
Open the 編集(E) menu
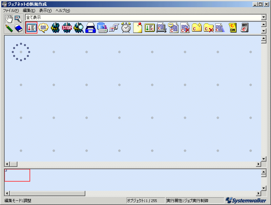[29, 11]
